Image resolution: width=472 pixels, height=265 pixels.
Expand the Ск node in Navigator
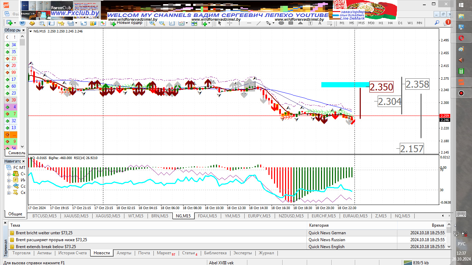9,193
